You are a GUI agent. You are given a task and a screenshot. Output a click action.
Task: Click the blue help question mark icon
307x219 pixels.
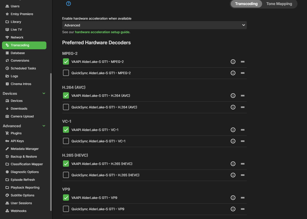tap(68, 4)
